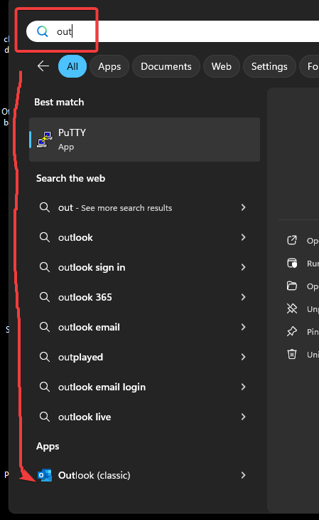The width and height of the screenshot is (319, 520).
Task: Select the Open icon in the right pane
Action: [x=292, y=240]
